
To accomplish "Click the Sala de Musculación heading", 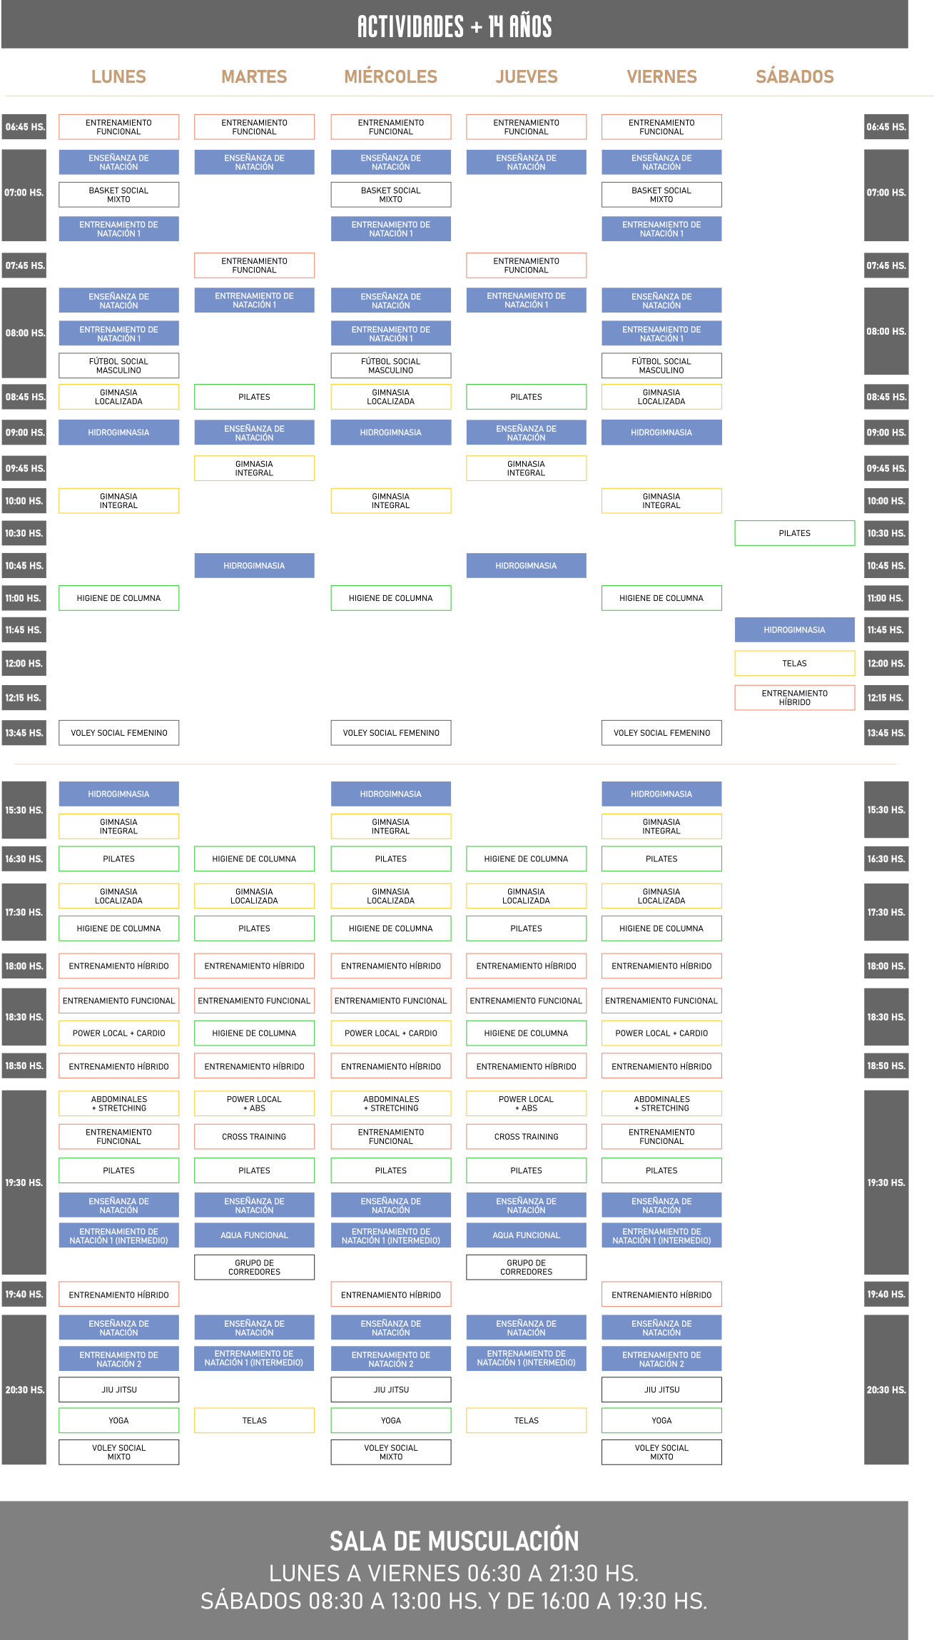I will pyautogui.click(x=454, y=1542).
